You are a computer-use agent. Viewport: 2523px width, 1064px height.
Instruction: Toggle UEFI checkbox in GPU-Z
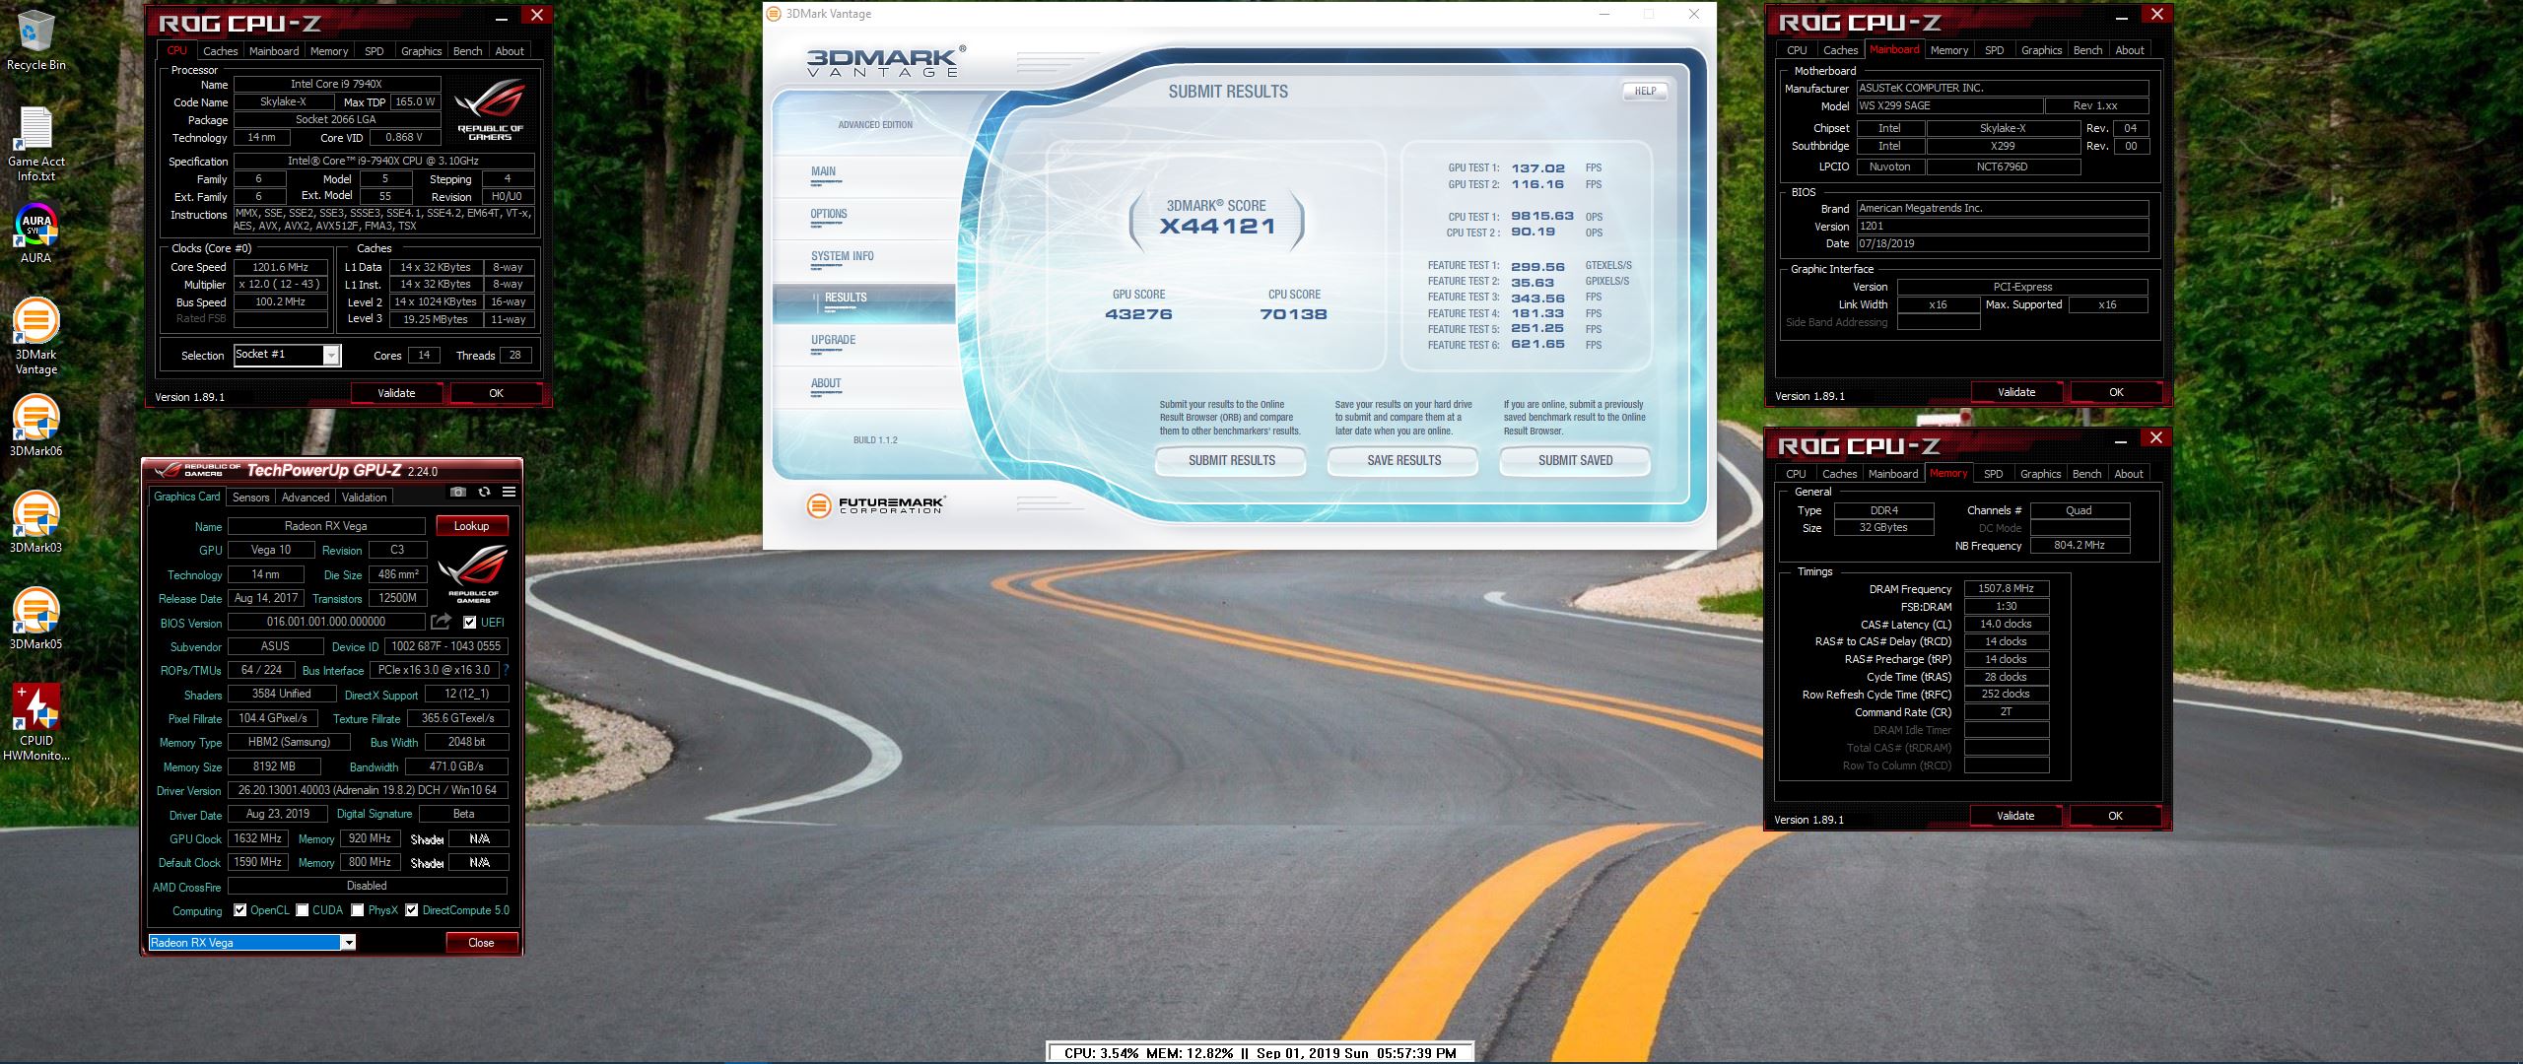point(470,623)
